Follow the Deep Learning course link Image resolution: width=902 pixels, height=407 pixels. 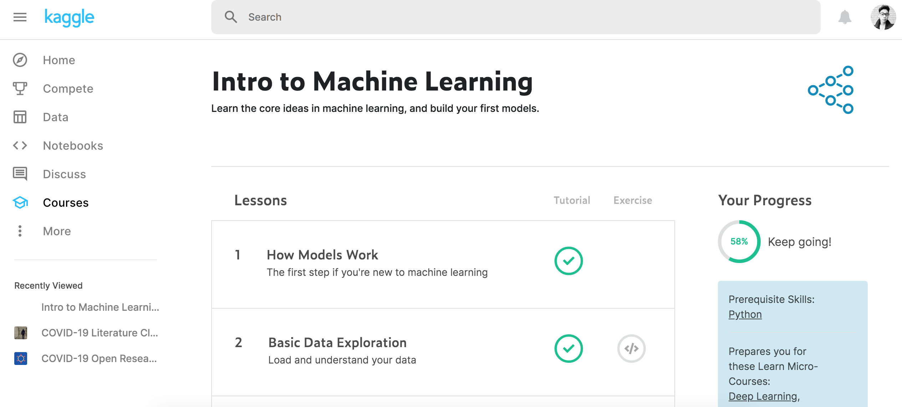coord(763,396)
